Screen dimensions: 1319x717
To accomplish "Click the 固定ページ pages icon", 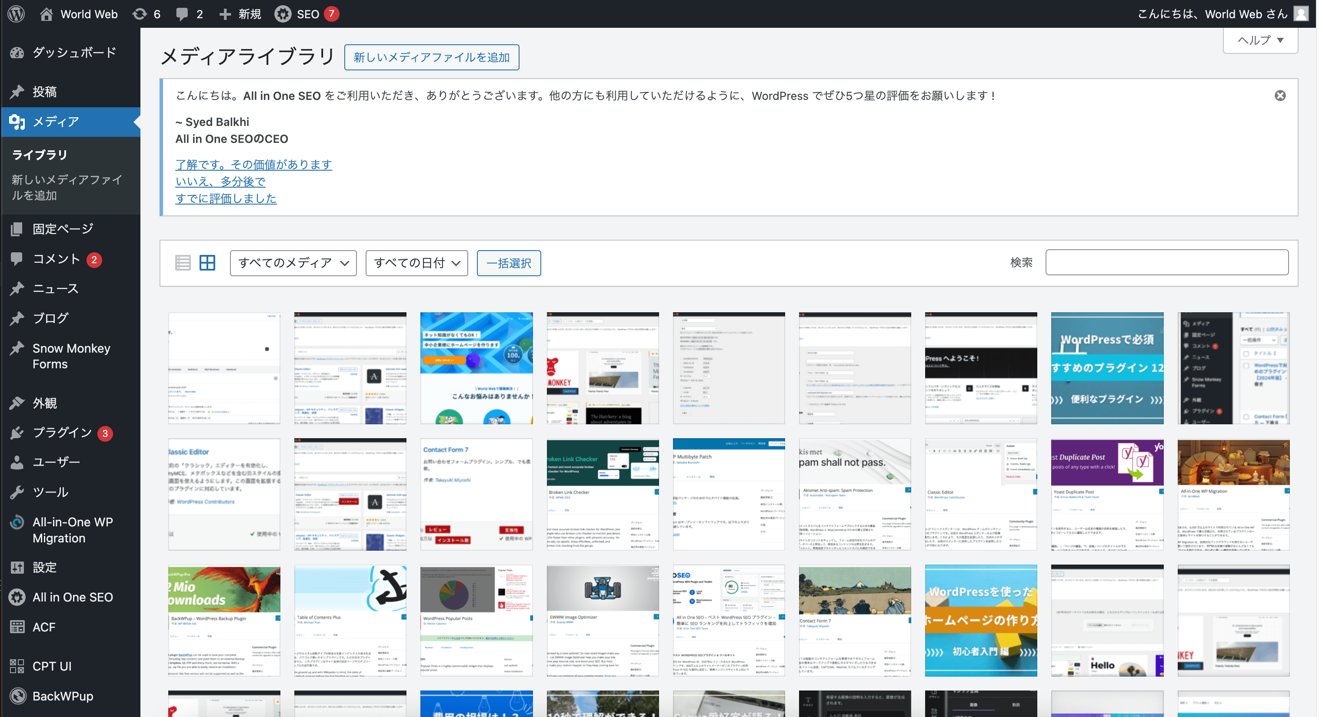I will [x=17, y=229].
